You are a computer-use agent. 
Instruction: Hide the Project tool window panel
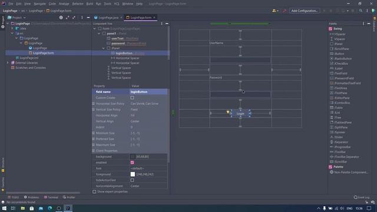click(88, 18)
